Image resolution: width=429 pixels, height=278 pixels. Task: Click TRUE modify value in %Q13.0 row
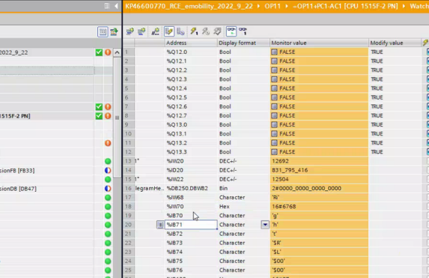pos(395,125)
